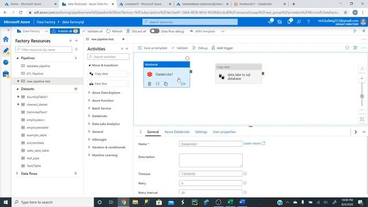Expand the Data flows tree section
368x207 pixels.
[17, 174]
